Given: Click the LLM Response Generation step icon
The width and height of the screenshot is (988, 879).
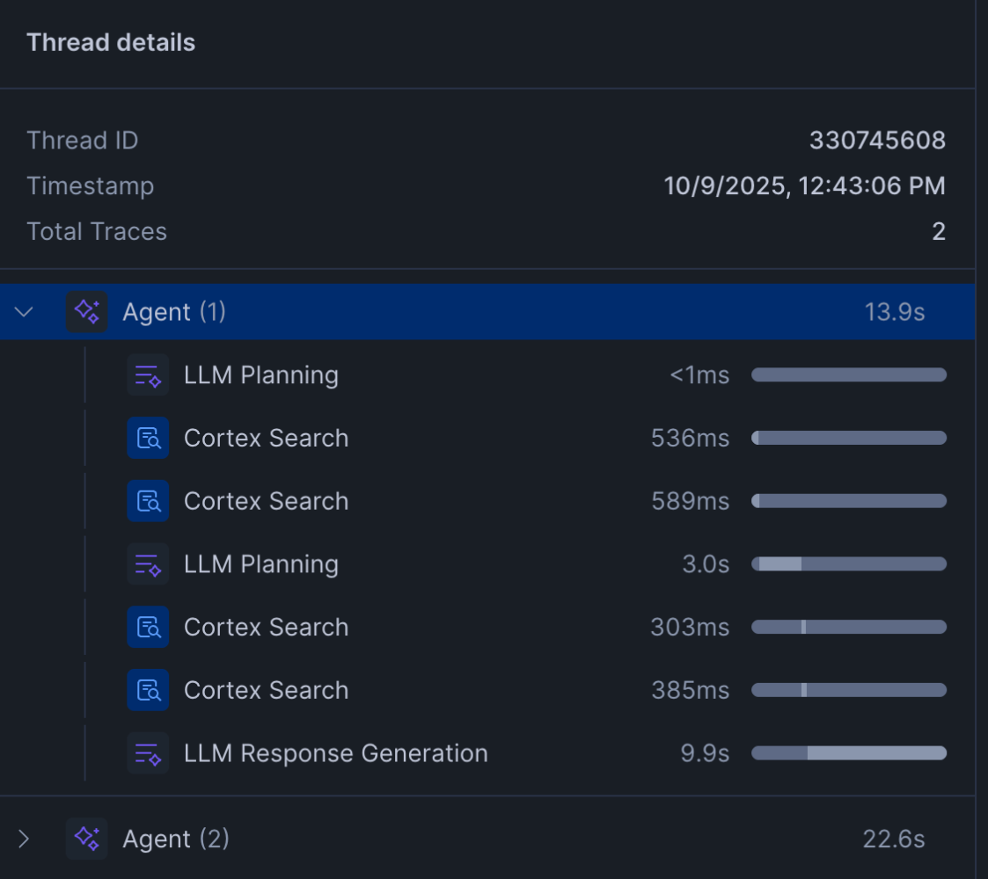Looking at the screenshot, I should (x=147, y=753).
